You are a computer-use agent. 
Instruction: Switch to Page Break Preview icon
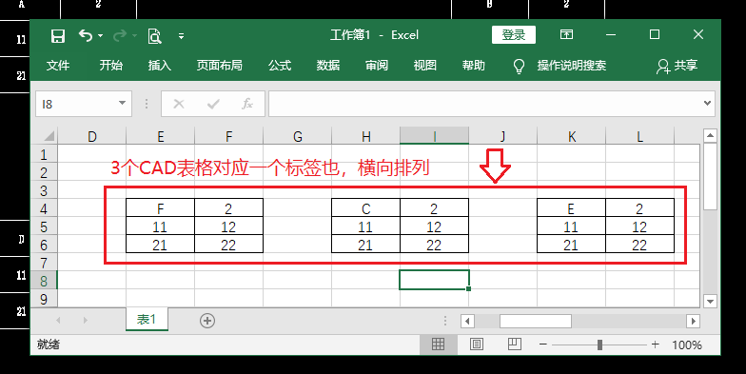pyautogui.click(x=514, y=344)
